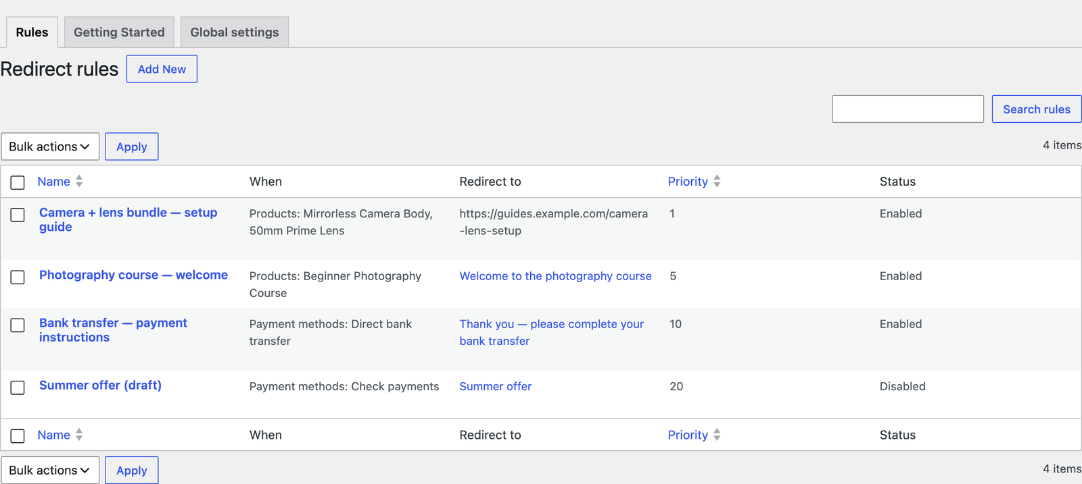Viewport: 1082px width, 484px height.
Task: Select the Summer offer (draft) checkbox
Action: pos(18,387)
